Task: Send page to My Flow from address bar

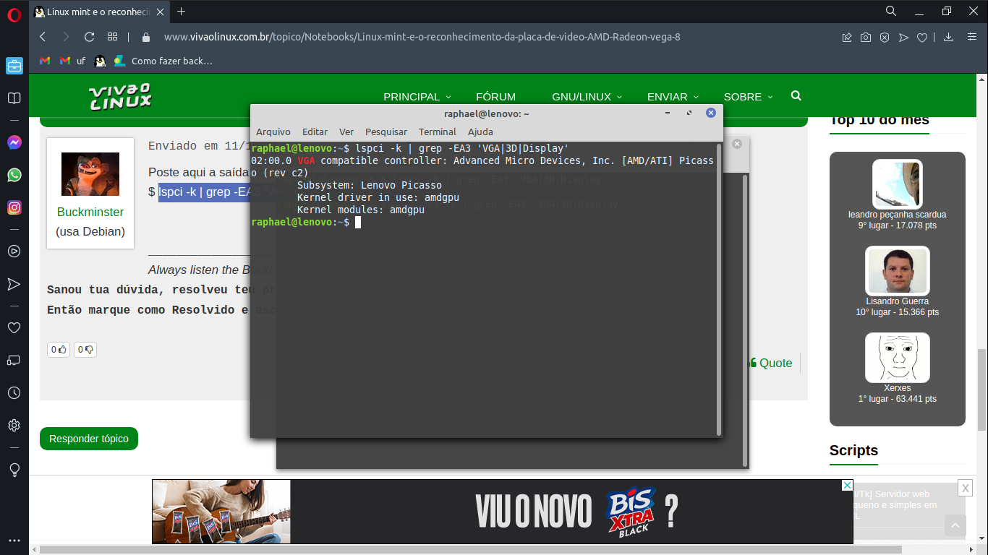Action: click(x=903, y=38)
